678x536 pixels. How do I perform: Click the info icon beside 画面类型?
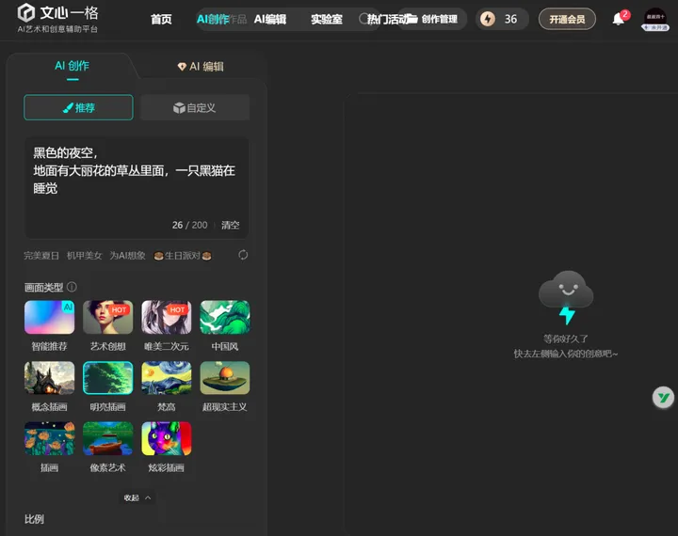click(72, 287)
